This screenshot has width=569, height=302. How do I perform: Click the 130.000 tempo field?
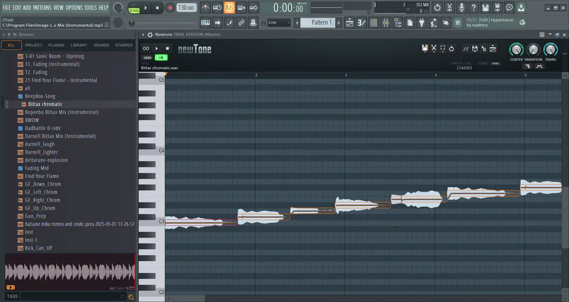click(187, 8)
